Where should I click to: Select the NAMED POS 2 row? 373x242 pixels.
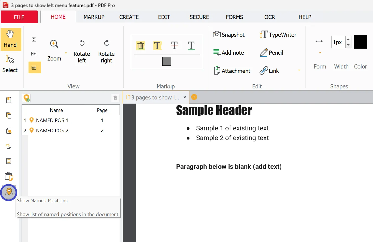tap(71, 130)
